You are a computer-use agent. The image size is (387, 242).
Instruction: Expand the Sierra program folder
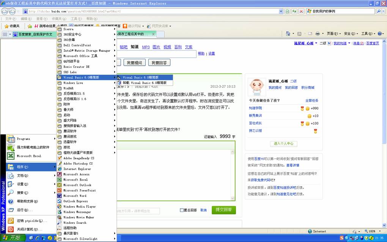(87, 29)
